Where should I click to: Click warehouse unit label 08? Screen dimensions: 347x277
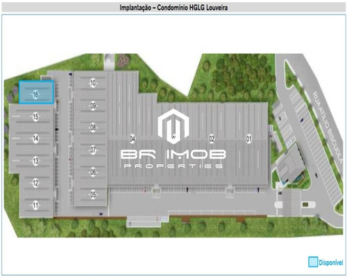[x=93, y=127]
